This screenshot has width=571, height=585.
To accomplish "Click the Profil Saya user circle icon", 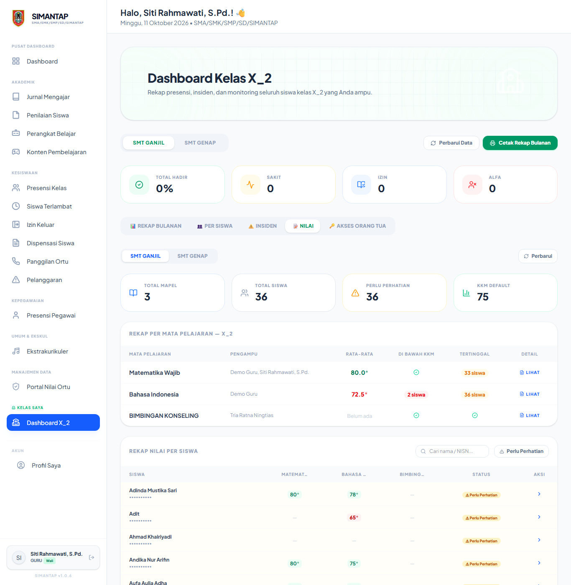I will [21, 465].
